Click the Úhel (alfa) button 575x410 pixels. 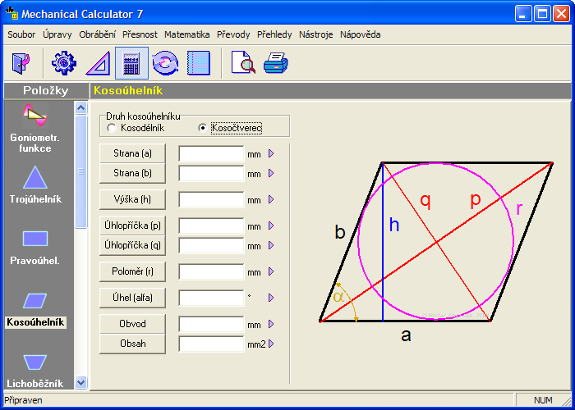132,298
